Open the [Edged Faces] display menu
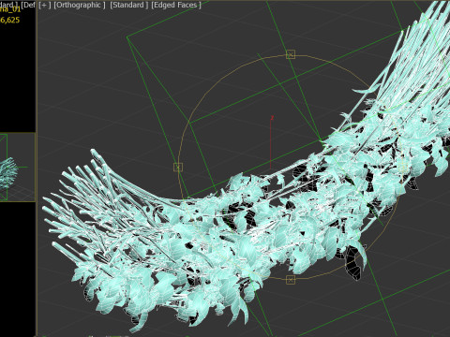The height and width of the screenshot is (337, 450). [176, 5]
